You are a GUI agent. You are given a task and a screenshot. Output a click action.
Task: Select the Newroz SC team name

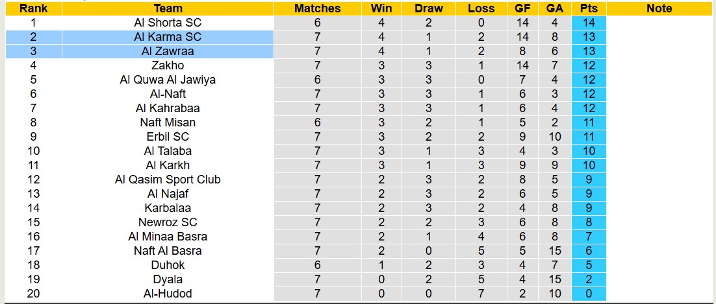[168, 222]
